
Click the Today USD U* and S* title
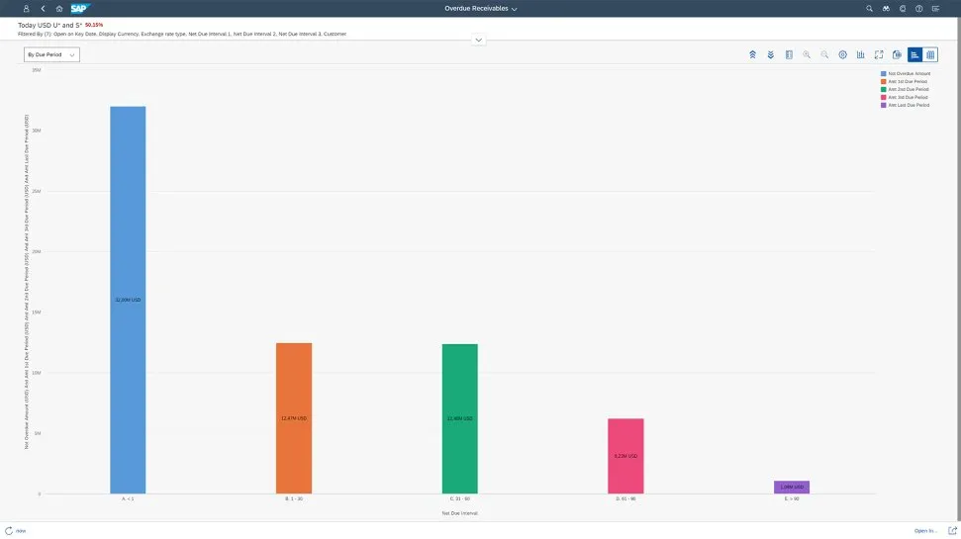[x=49, y=25]
